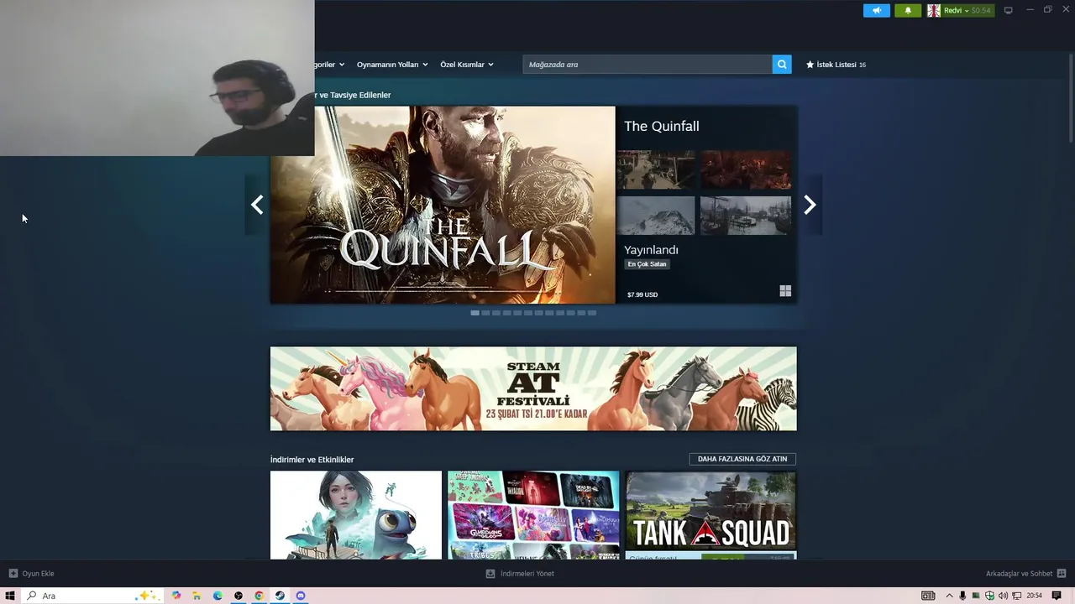Click the 20:54 taskbar clock
The height and width of the screenshot is (604, 1075).
coord(1034,596)
